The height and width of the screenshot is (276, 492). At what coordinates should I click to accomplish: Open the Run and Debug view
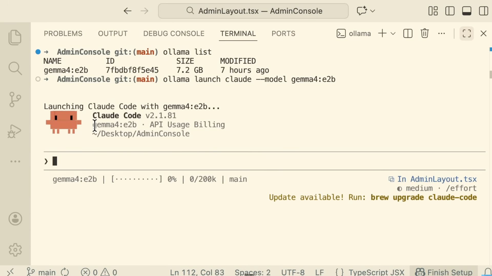(x=15, y=131)
